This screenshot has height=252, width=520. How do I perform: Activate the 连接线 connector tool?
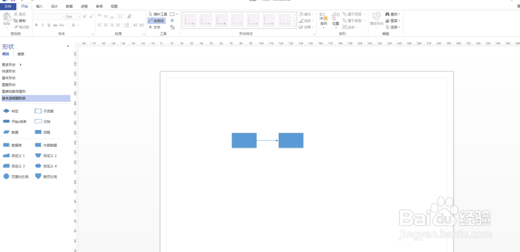click(x=156, y=21)
